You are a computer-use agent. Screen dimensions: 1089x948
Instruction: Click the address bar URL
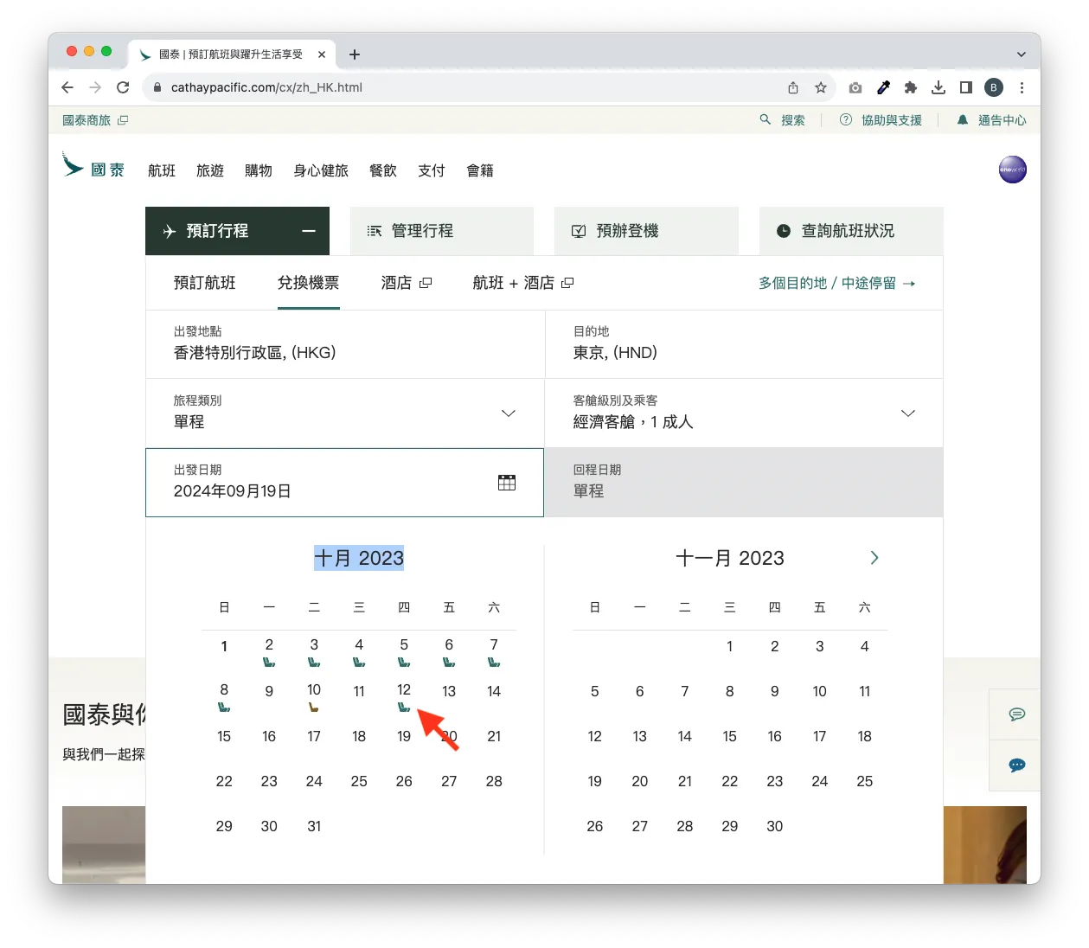pos(266,87)
